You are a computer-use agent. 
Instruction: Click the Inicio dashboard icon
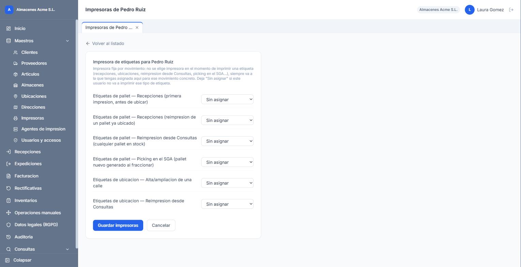coord(9,29)
